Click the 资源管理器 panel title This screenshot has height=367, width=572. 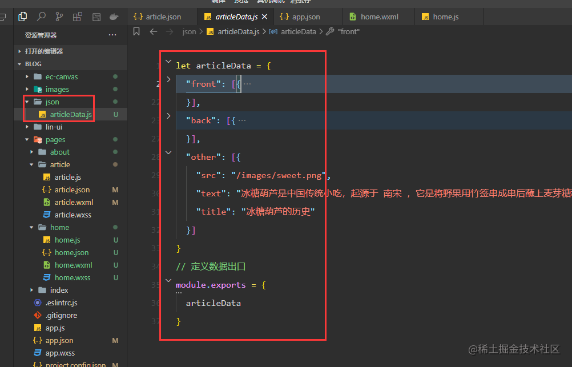[x=41, y=35]
